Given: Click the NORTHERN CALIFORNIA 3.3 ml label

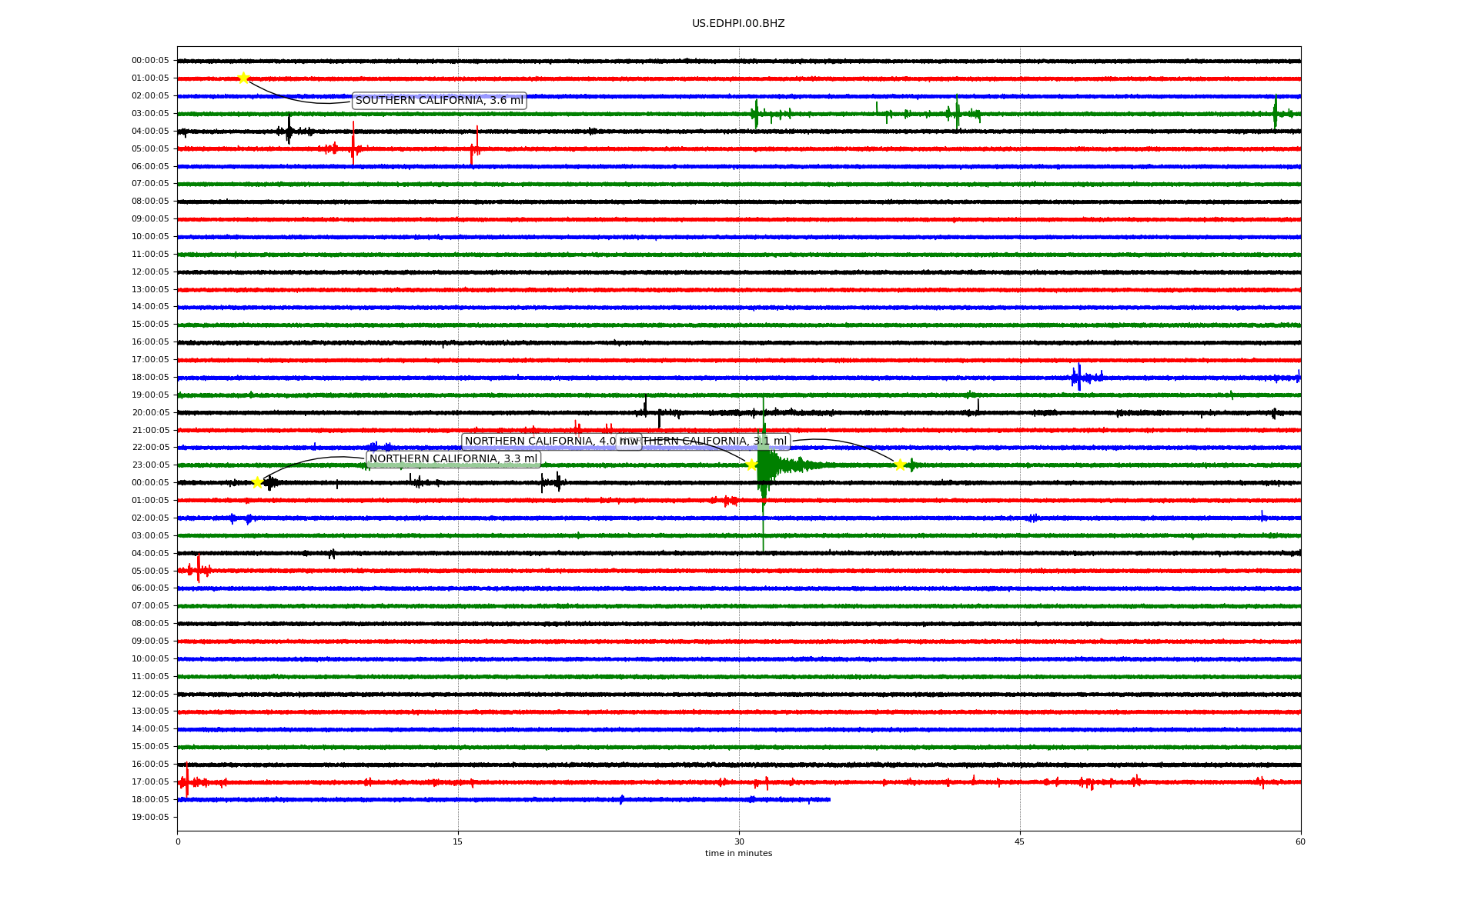Looking at the screenshot, I should (x=453, y=459).
